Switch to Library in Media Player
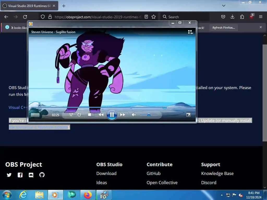Screen dimensions: 267x200 click(190, 32)
